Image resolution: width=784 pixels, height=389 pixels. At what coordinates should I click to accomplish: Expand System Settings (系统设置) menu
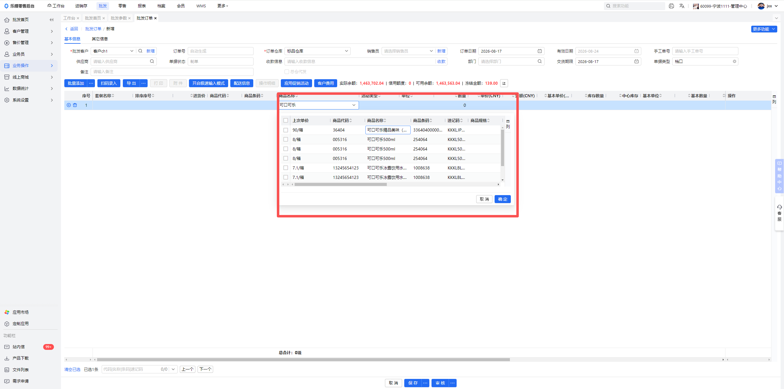tap(29, 100)
